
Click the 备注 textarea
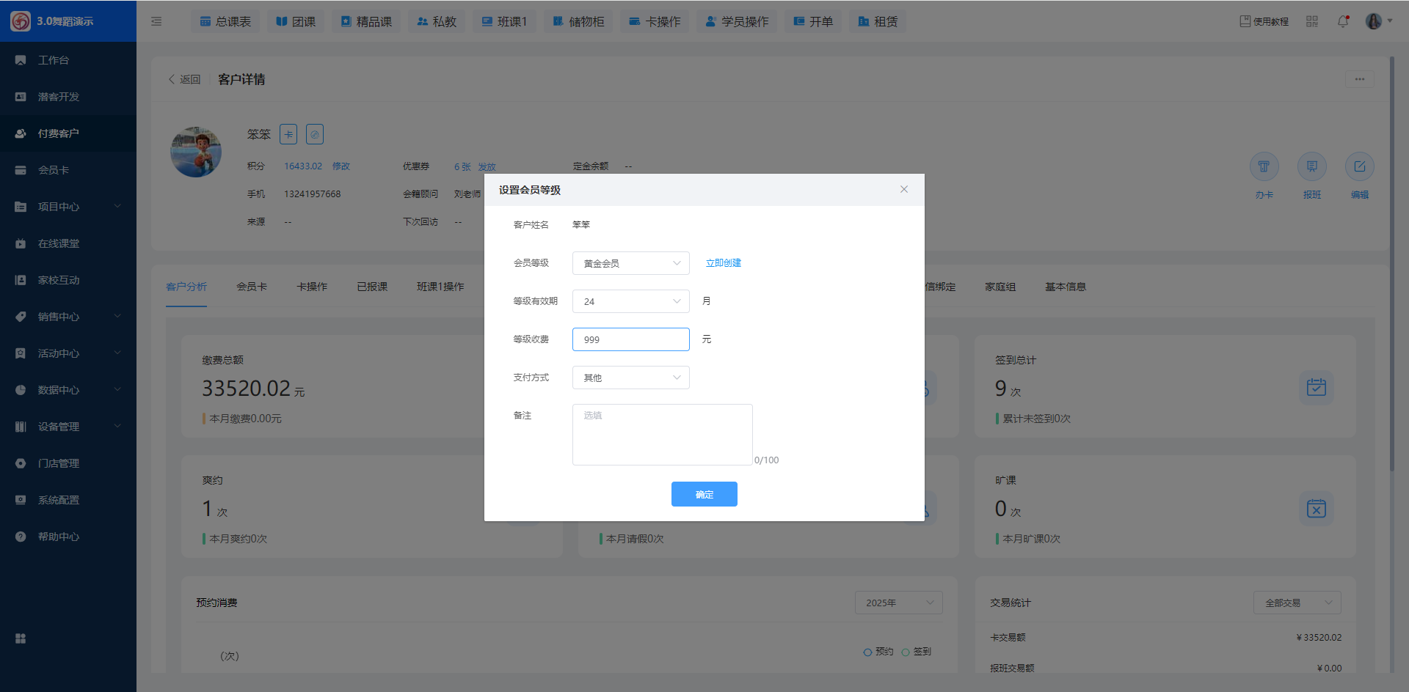pyautogui.click(x=662, y=434)
